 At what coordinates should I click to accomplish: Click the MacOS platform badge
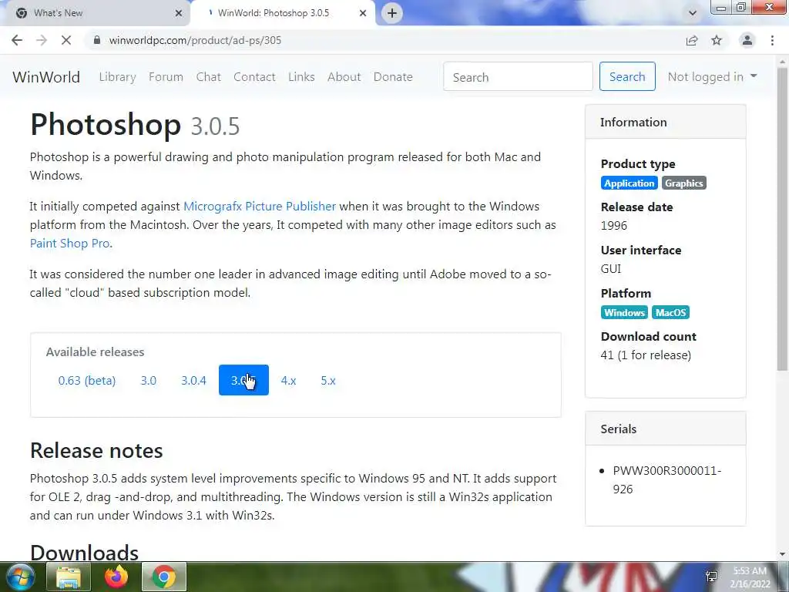pyautogui.click(x=670, y=313)
